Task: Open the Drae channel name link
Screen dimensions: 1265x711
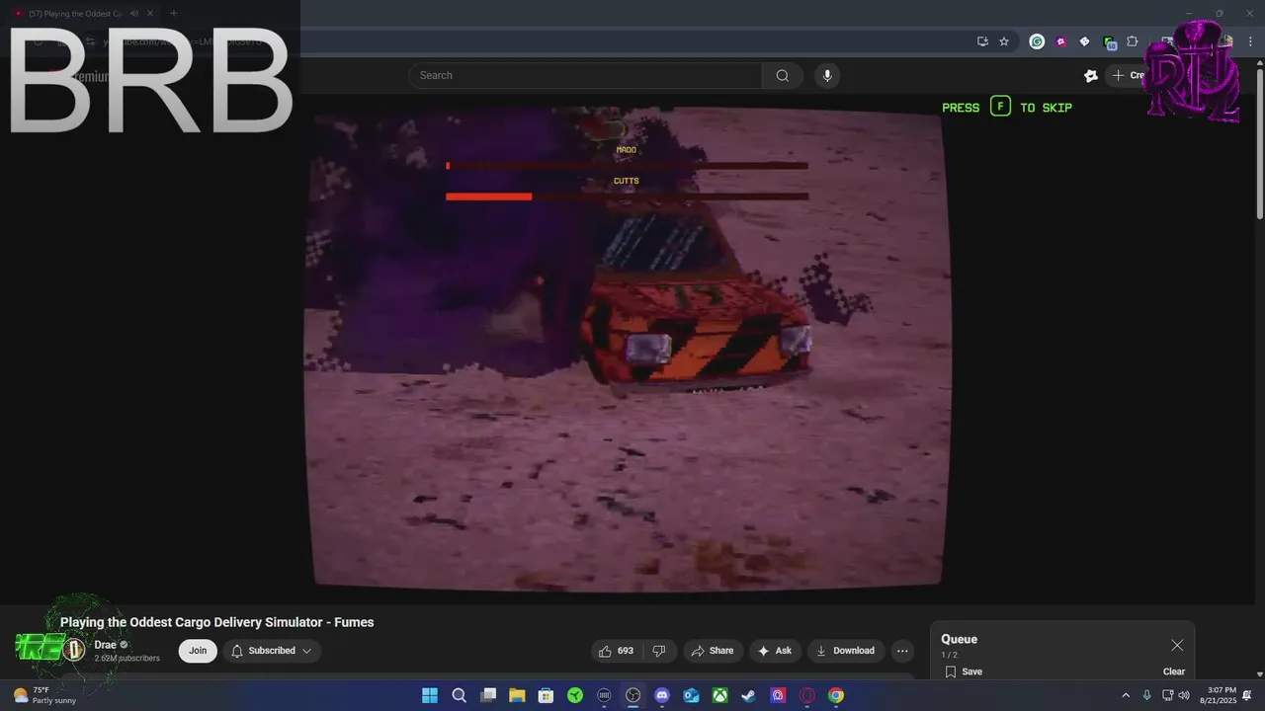Action: (106, 645)
